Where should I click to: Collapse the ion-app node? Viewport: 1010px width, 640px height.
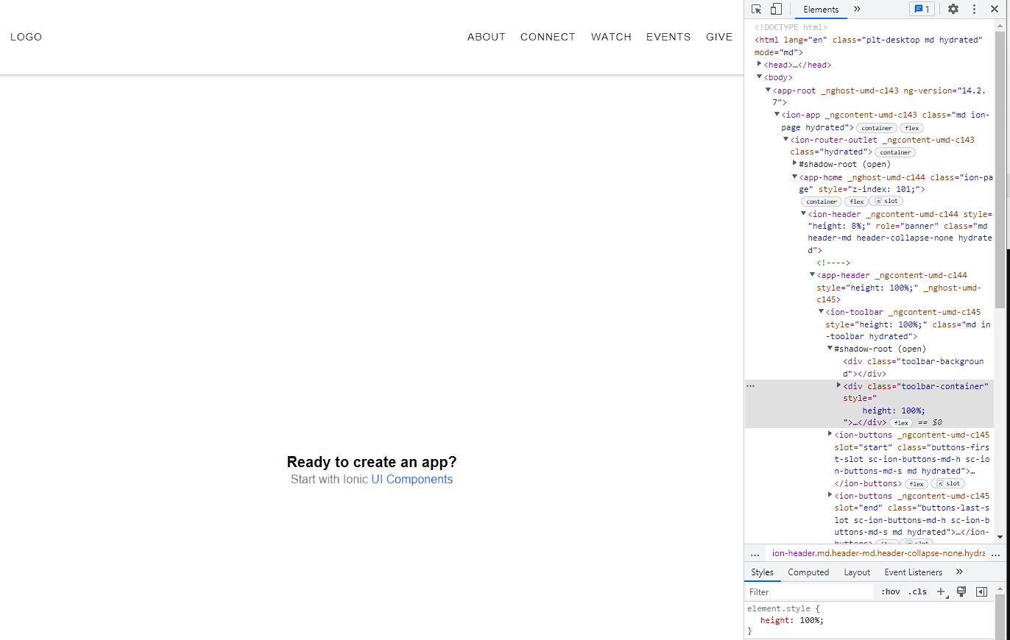click(x=777, y=114)
